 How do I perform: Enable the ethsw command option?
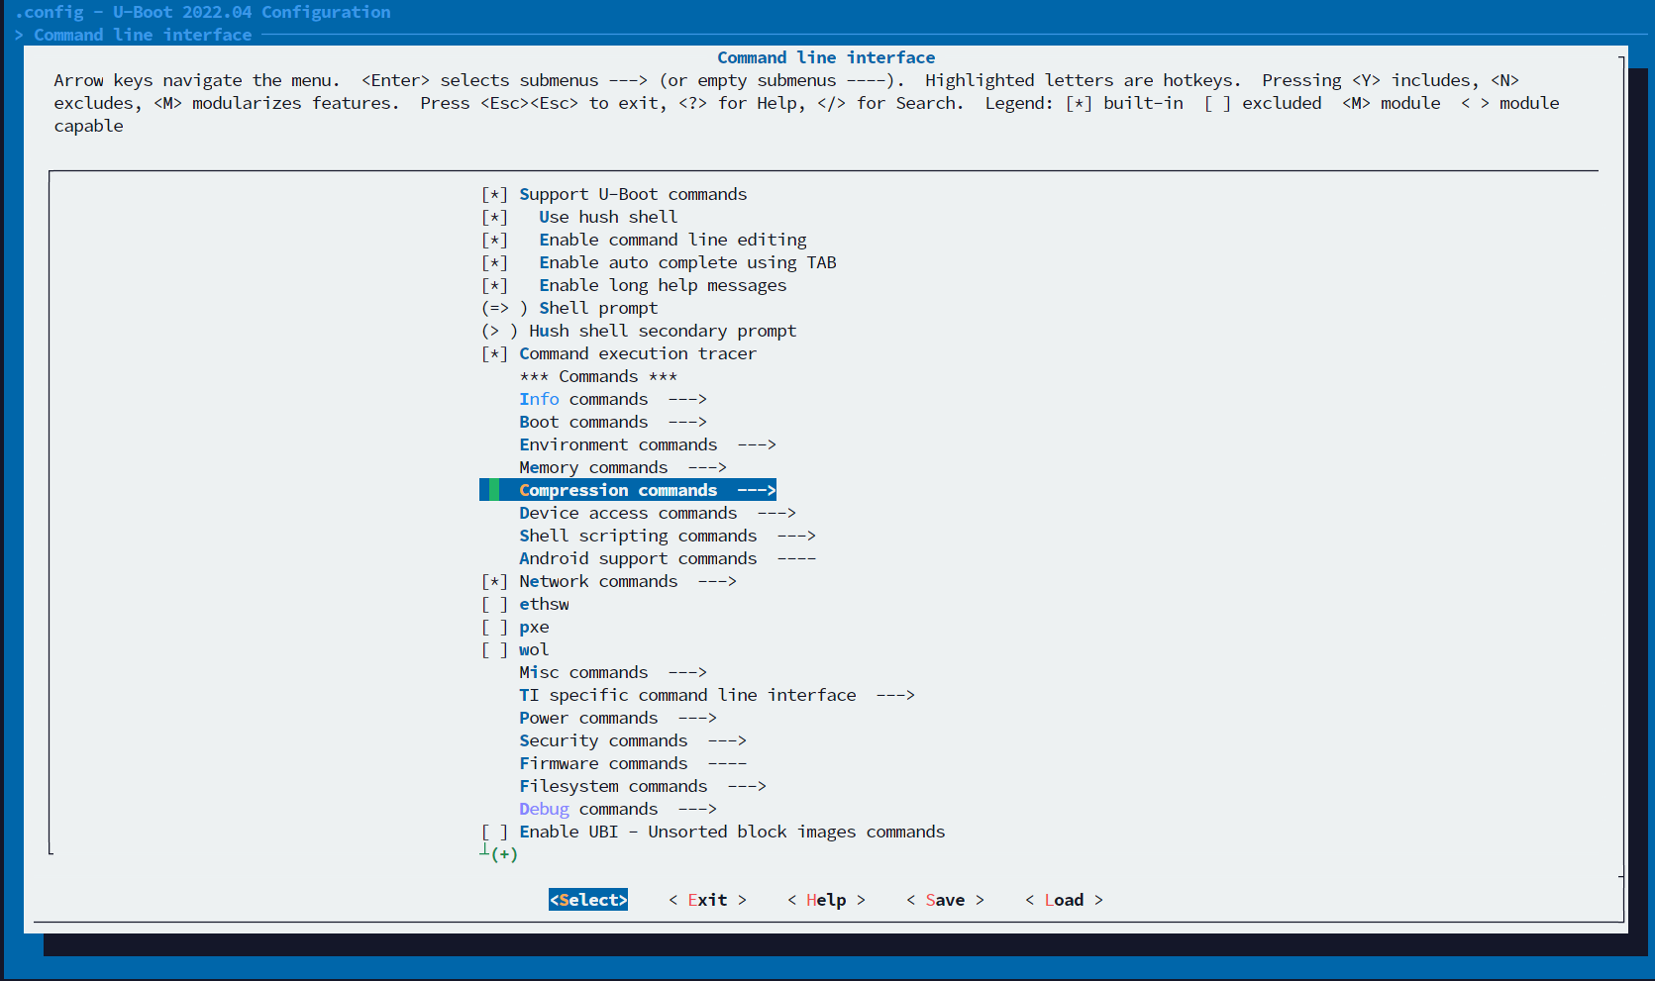coord(494,604)
